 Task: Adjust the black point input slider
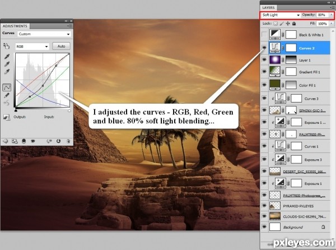16,110
